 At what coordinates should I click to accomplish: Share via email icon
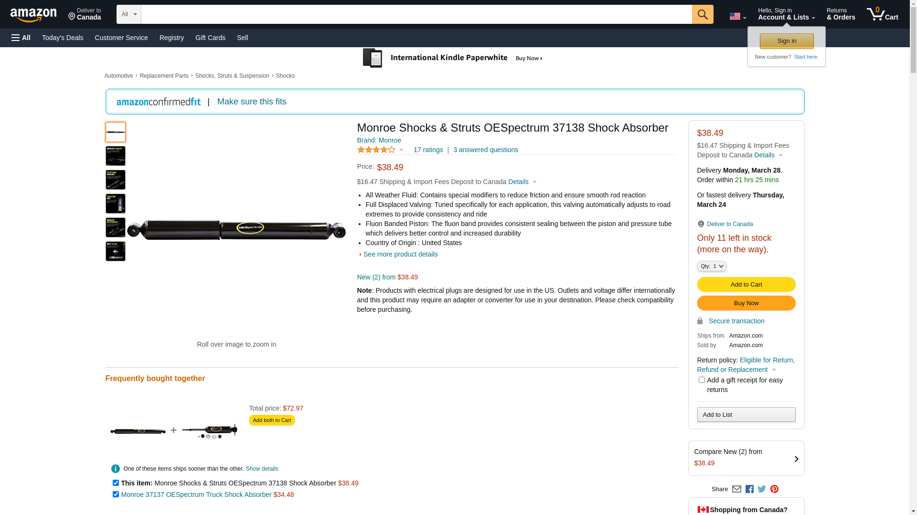coord(736,489)
